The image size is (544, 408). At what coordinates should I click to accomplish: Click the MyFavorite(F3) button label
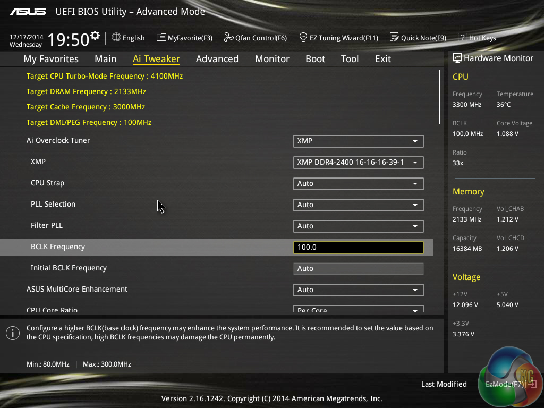[190, 38]
